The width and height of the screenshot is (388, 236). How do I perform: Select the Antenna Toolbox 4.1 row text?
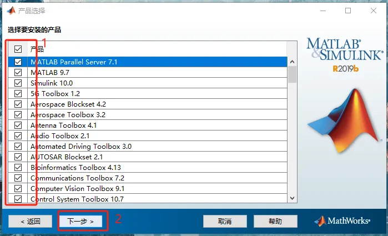tap(63, 125)
